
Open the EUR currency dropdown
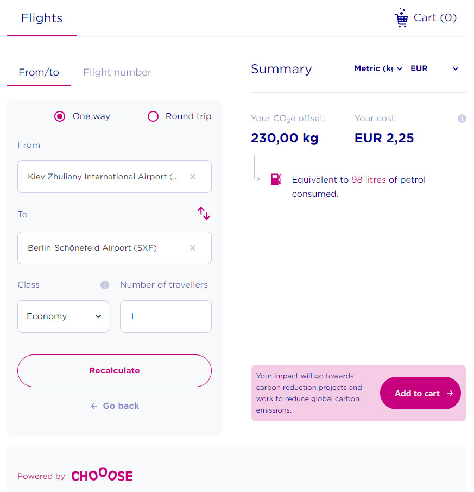434,68
